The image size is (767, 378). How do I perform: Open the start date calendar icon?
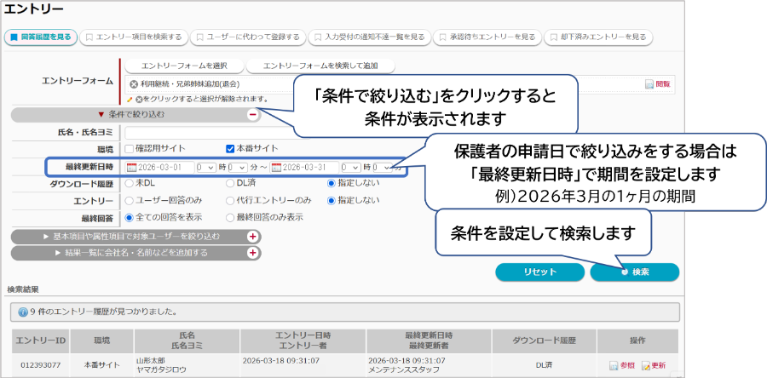[x=130, y=167]
